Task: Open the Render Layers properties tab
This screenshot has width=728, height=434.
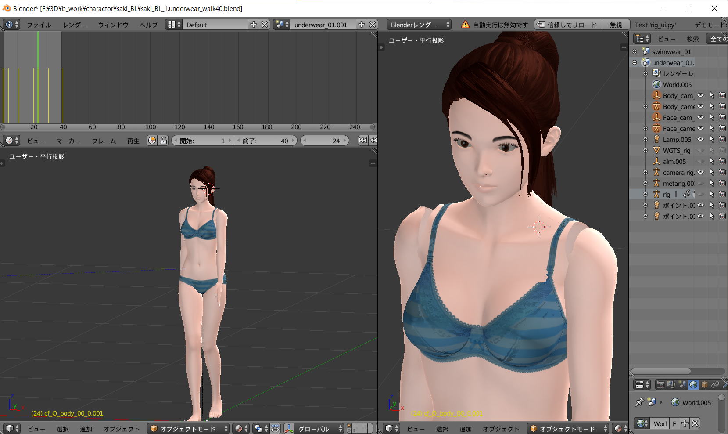Action: [x=671, y=385]
